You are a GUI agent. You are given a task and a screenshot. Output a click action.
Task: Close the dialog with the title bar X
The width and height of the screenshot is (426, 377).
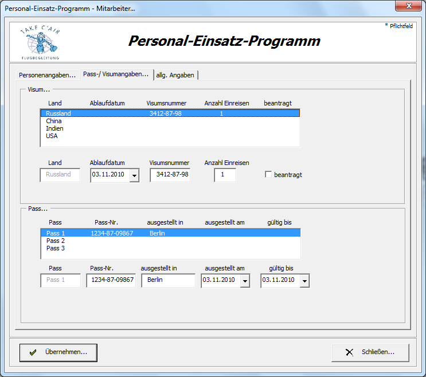409,6
